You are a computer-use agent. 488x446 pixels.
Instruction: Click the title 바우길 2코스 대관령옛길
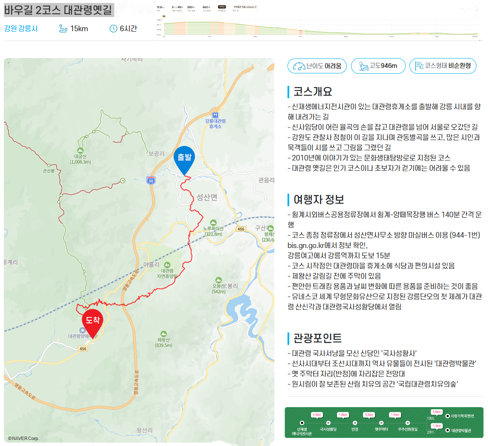coord(58,10)
